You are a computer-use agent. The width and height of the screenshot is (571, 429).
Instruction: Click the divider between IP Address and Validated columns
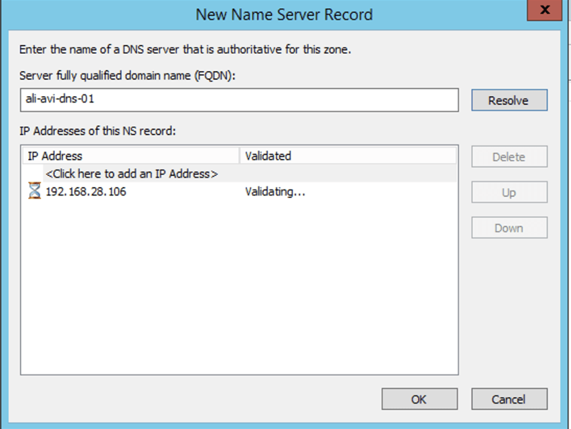240,156
